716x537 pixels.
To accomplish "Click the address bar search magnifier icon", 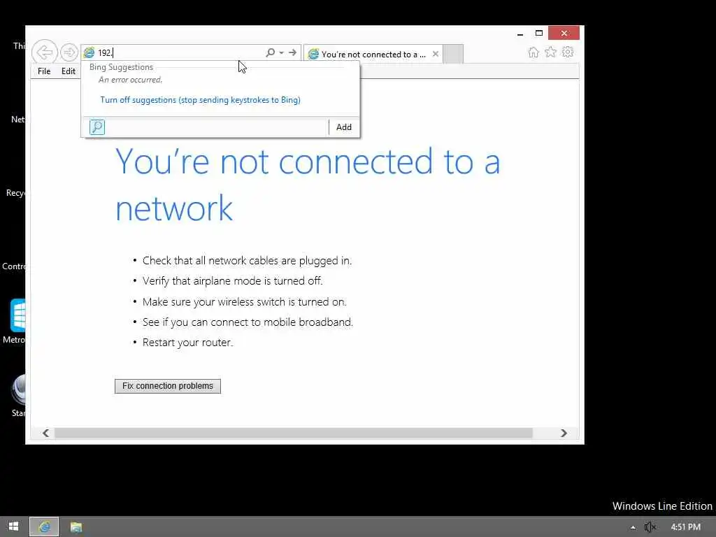I will [x=271, y=52].
